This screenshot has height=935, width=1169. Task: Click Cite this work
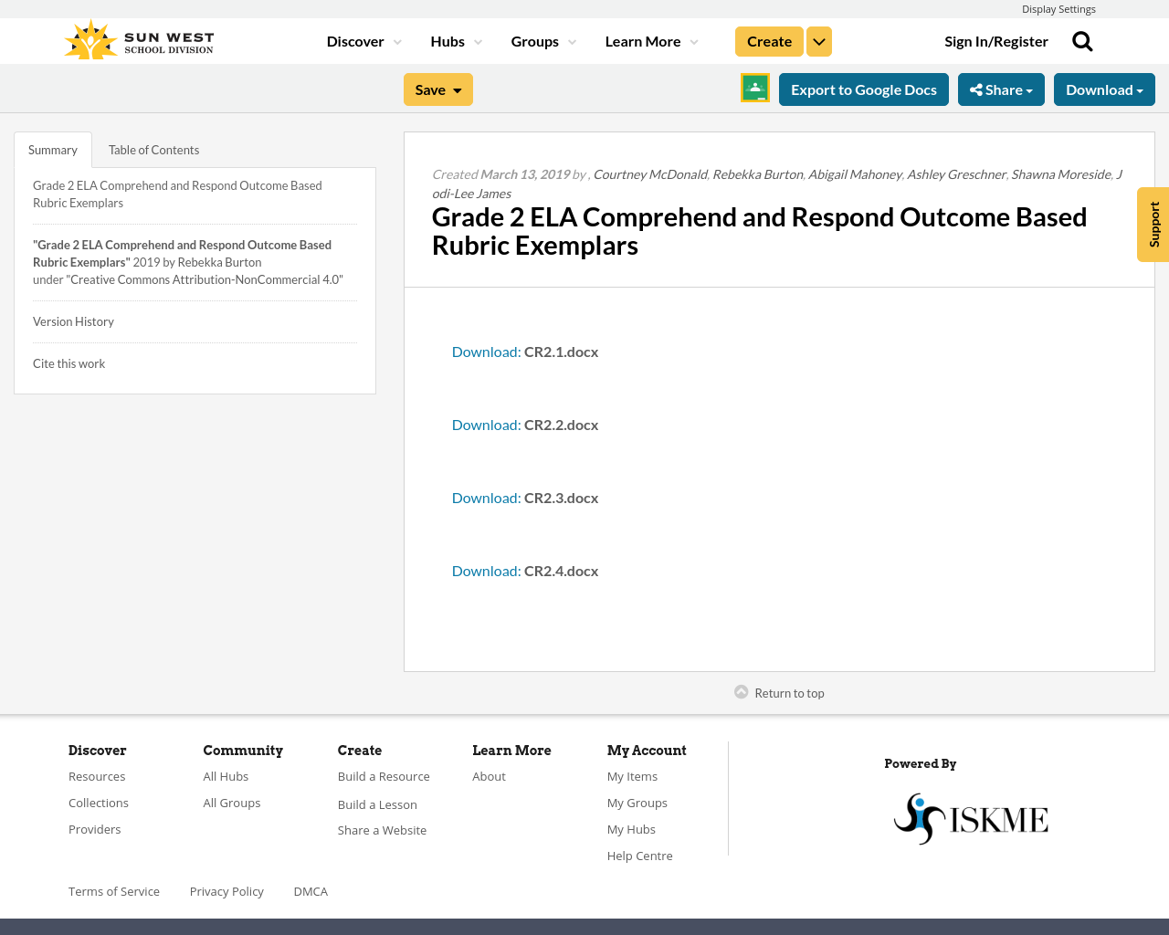pyautogui.click(x=68, y=362)
